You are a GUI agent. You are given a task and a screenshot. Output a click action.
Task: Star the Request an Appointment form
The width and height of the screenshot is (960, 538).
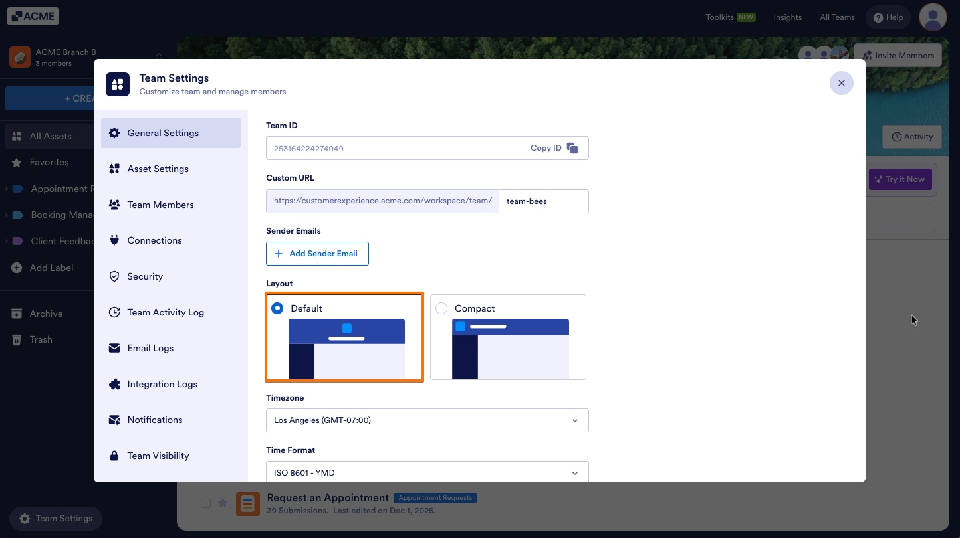point(223,503)
